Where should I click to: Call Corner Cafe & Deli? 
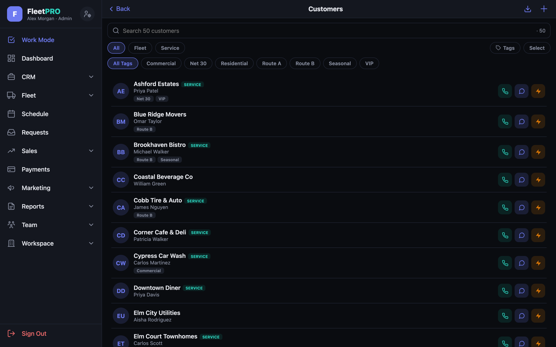click(x=505, y=235)
